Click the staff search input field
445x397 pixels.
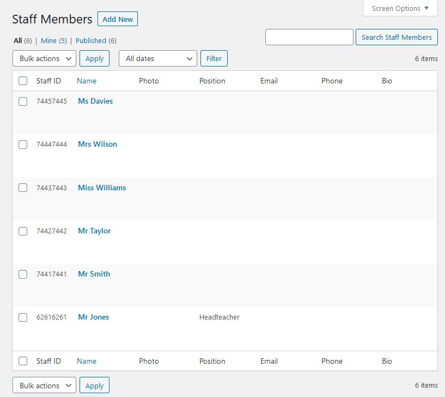(309, 37)
